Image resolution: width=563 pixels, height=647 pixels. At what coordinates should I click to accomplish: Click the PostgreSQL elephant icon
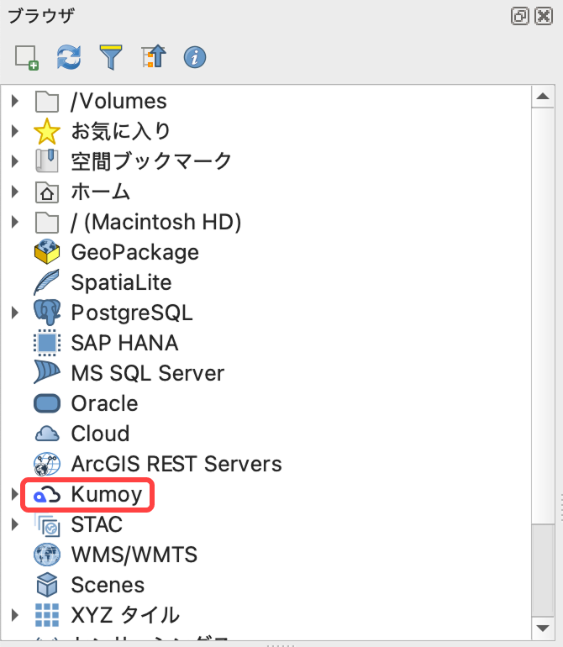tap(47, 313)
